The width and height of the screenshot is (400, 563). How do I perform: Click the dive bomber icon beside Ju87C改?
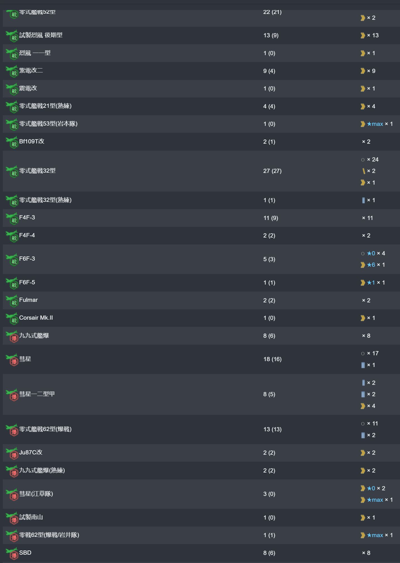tap(12, 453)
